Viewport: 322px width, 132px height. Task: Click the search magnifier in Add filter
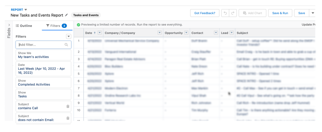[x=66, y=45]
